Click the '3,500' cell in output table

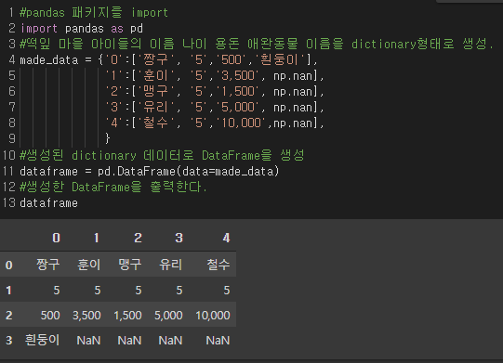[x=86, y=316]
